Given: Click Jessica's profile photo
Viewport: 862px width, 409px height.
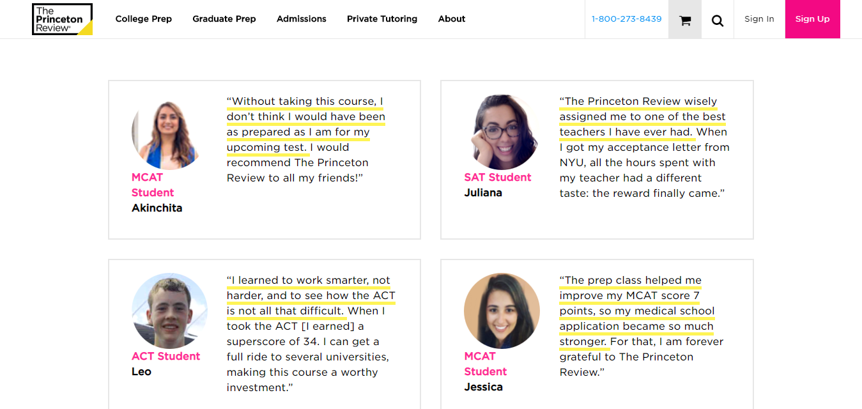Looking at the screenshot, I should pos(502,311).
